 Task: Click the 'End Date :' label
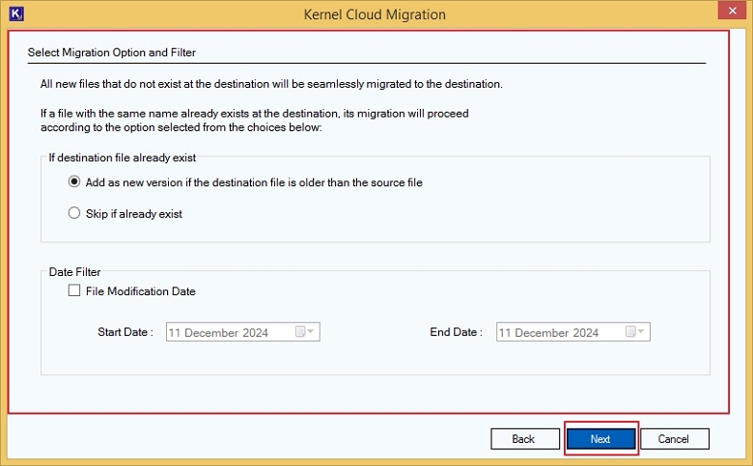click(x=457, y=332)
